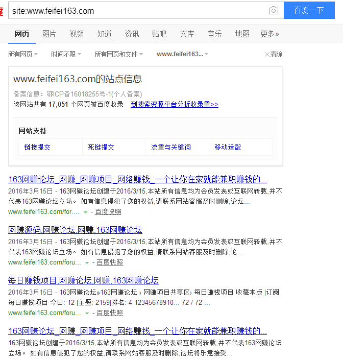Open the fourth result 163网赚论坛_网赚 title
Image resolution: width=343 pixels, height=360 pixels.
137,331
